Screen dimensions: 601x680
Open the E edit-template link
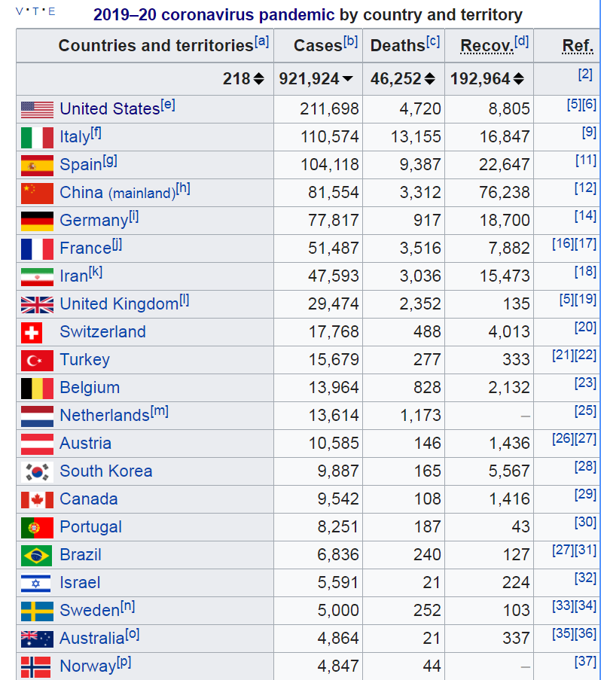pyautogui.click(x=52, y=11)
